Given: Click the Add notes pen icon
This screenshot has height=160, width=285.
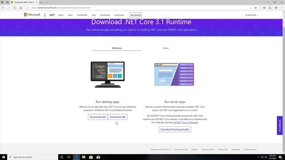Looking at the screenshot, I should point(270,8).
